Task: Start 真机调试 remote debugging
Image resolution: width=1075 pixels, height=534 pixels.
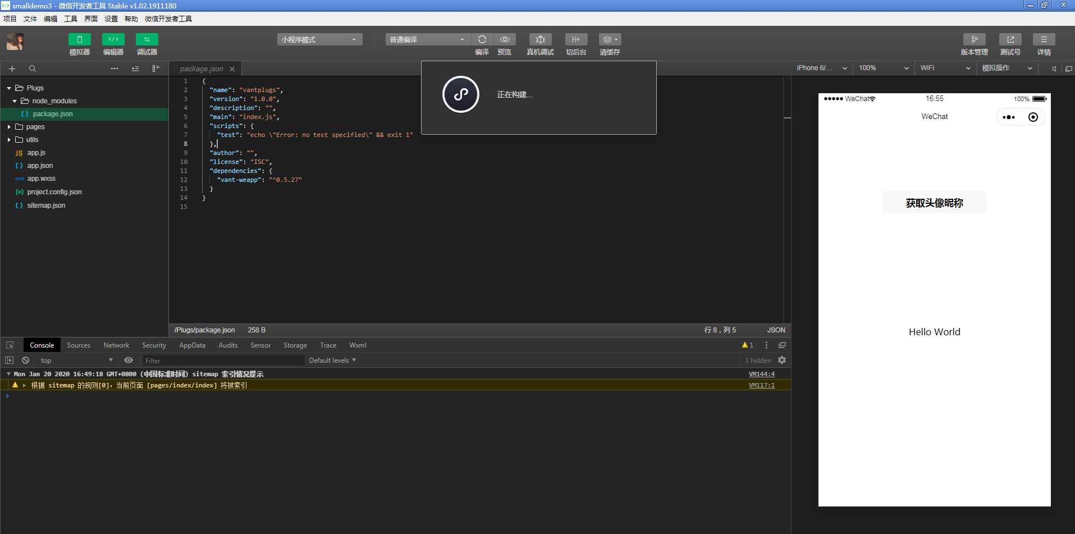Action: click(541, 39)
